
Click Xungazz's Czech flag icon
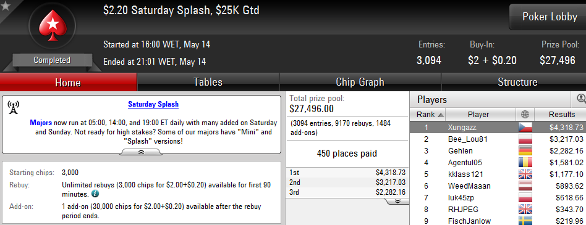click(525, 128)
